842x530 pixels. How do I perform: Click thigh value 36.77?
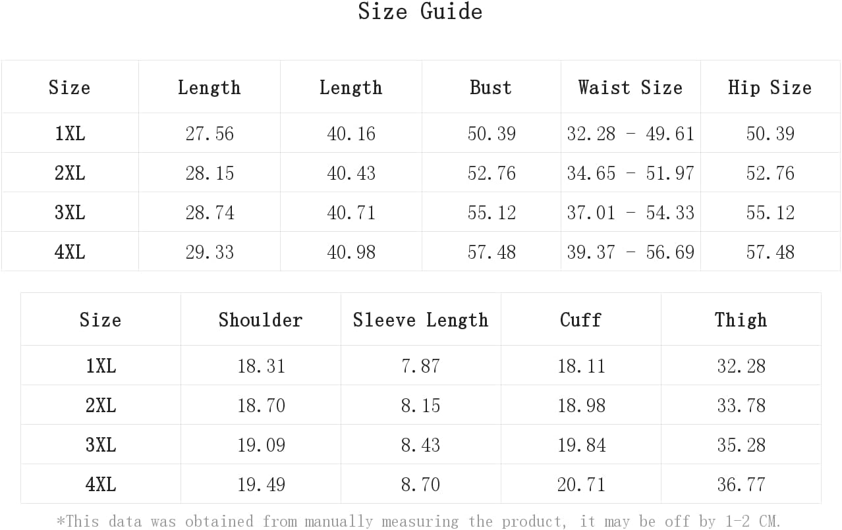[x=741, y=485]
